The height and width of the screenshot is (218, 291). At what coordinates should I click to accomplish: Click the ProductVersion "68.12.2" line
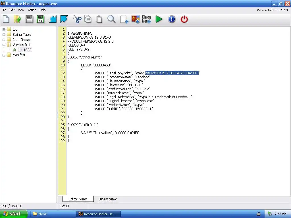pyautogui.click(x=122, y=89)
